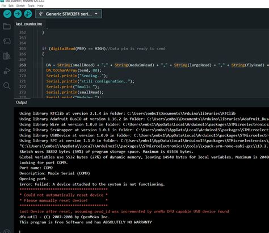
Task: Select the last_counter.ino editor tab
Action: pos(29,24)
